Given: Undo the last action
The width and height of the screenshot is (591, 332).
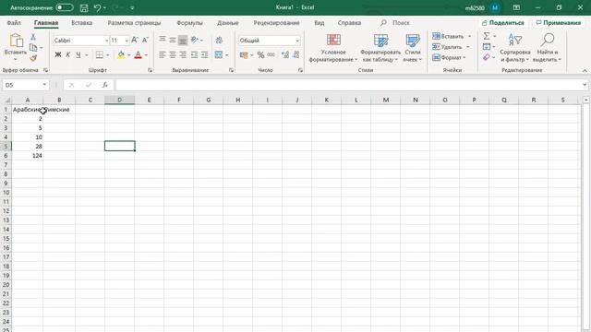Looking at the screenshot, I should pyautogui.click(x=97, y=7).
